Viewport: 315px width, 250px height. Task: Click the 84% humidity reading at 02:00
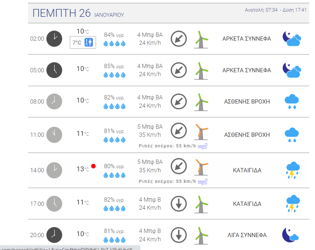pyautogui.click(x=114, y=35)
